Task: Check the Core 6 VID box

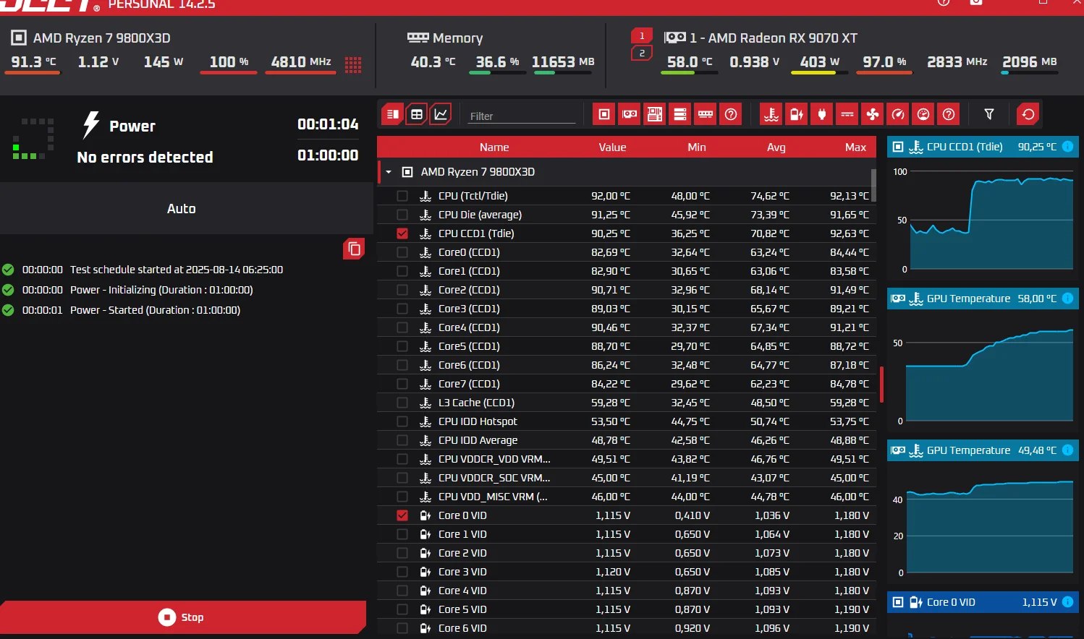Action: point(402,628)
